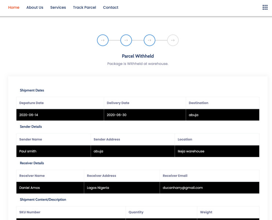Image resolution: width=272 pixels, height=220 pixels.
Task: Open the About Us page
Action: click(x=35, y=7)
